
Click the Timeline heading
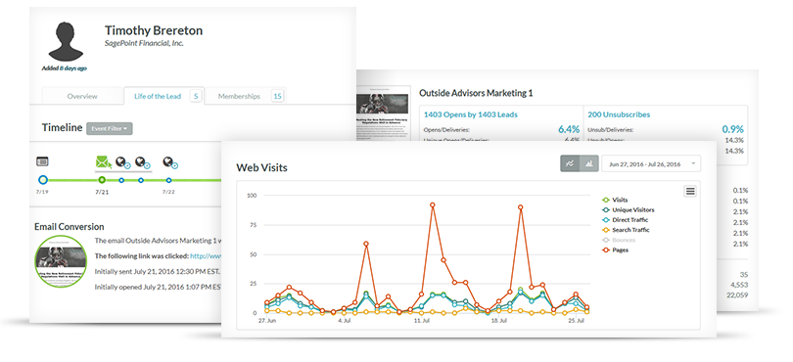(62, 127)
